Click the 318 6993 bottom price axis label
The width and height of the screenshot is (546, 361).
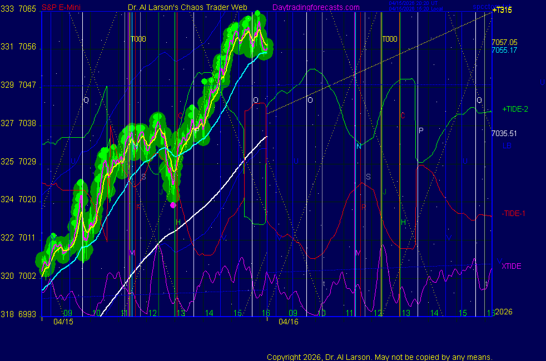tap(19, 314)
